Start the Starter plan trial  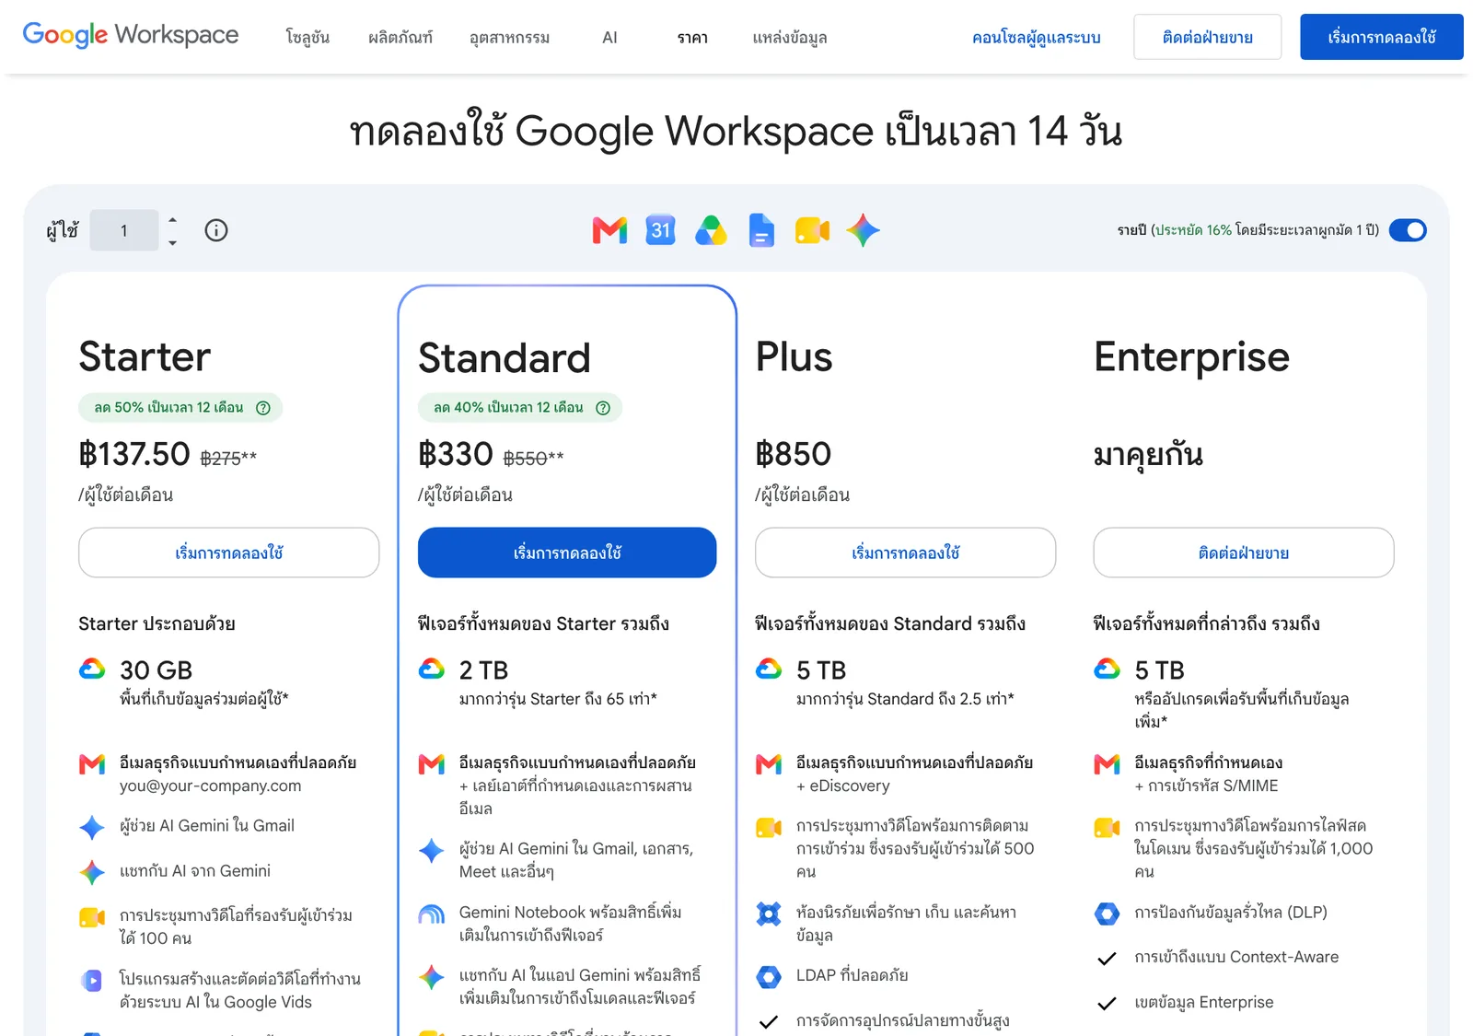[x=229, y=553]
